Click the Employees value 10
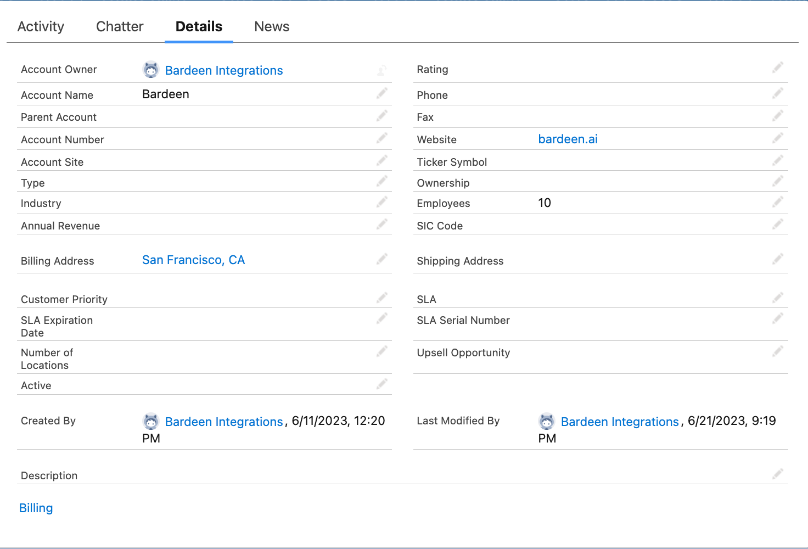The image size is (808, 549). [x=545, y=203]
